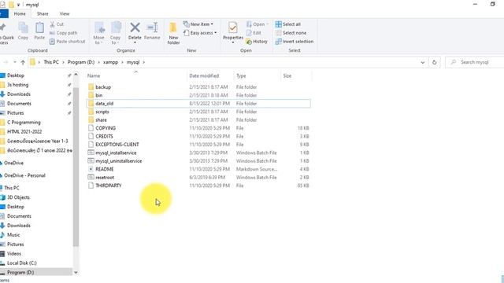Select the scripts folder
The height and width of the screenshot is (283, 504).
point(198,112)
